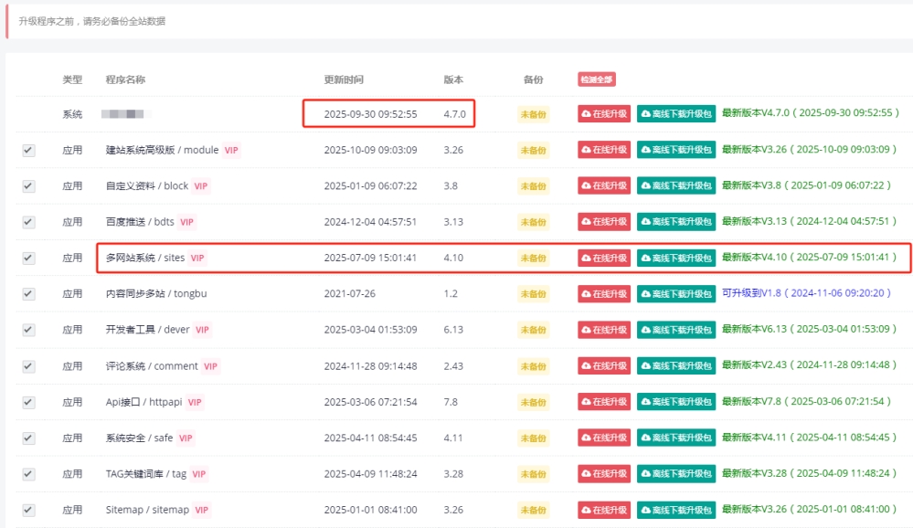Viewport: 913px width, 528px height.
Task: Click the VIP tag next to 自定义资料 / block
Action: click(201, 186)
